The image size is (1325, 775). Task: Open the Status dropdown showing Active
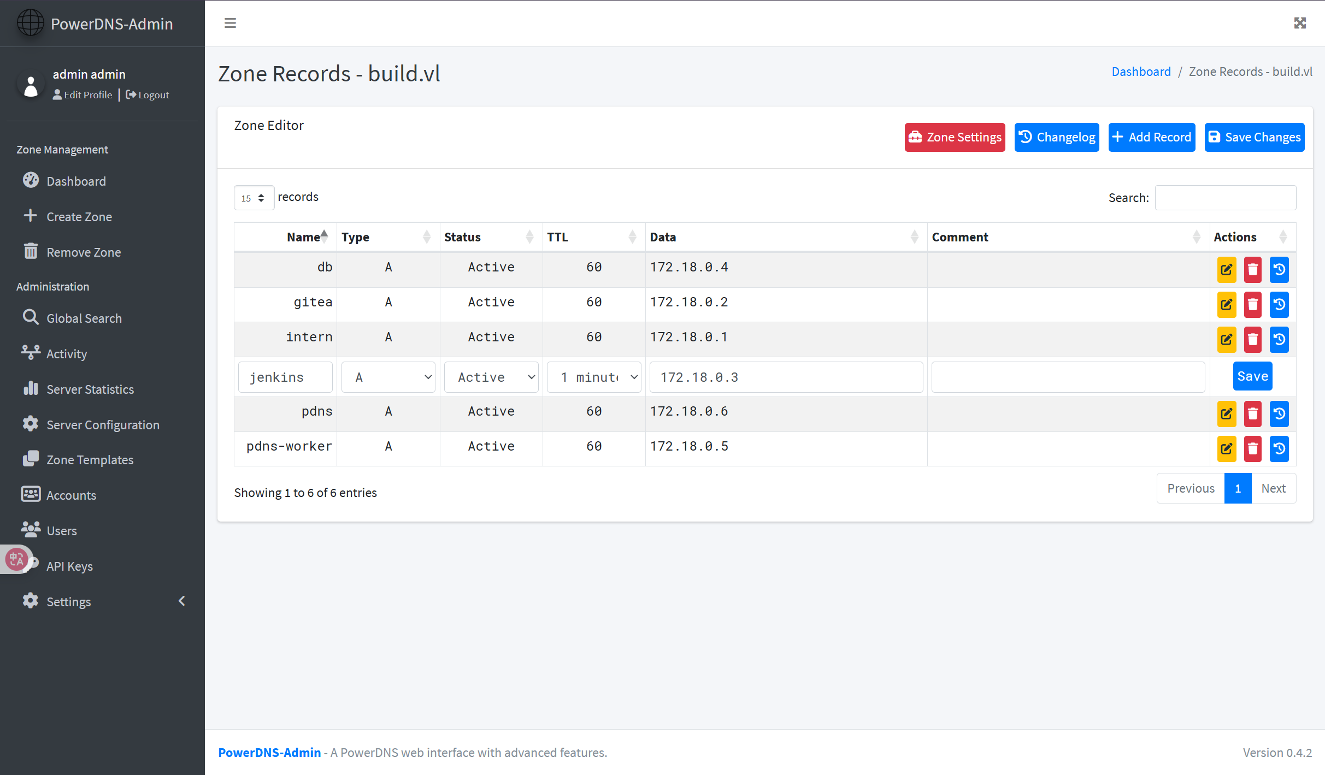pos(491,377)
